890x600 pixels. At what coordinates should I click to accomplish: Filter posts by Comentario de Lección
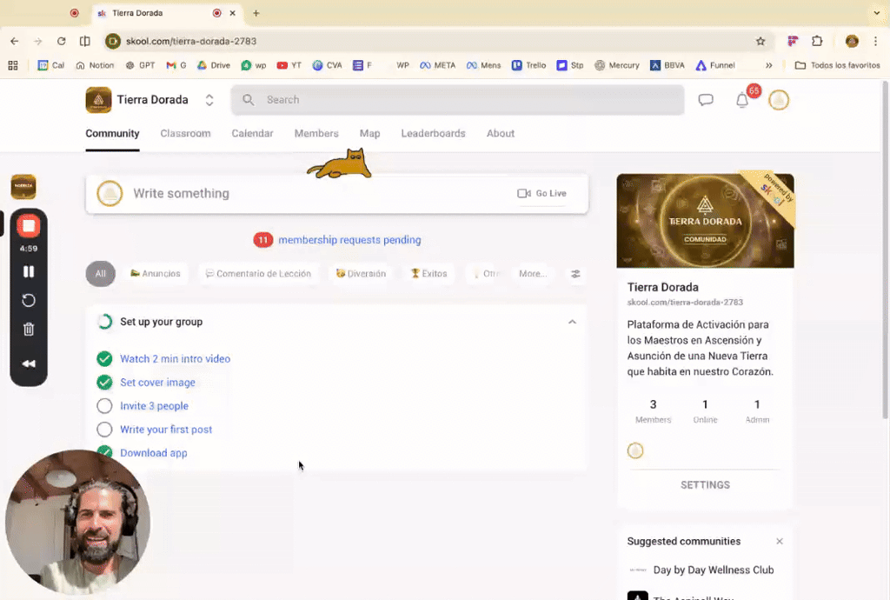click(258, 274)
